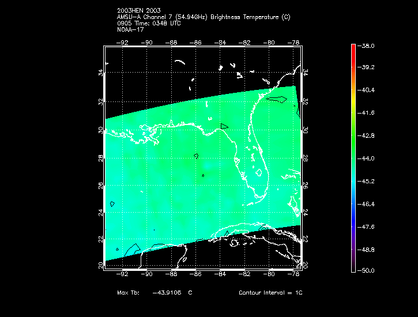The image size is (418, 317).
Task: Click the Contour Interval = 1C text
Action: (270, 292)
